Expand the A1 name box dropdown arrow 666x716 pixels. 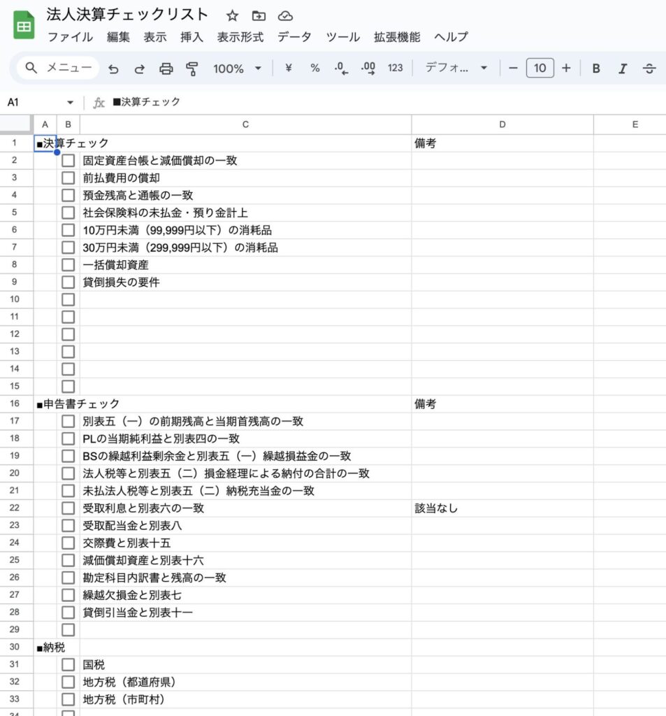point(70,102)
